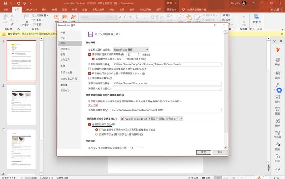Open 插画 panel in right sidebar
The height and width of the screenshot is (179, 285).
coord(278,111)
